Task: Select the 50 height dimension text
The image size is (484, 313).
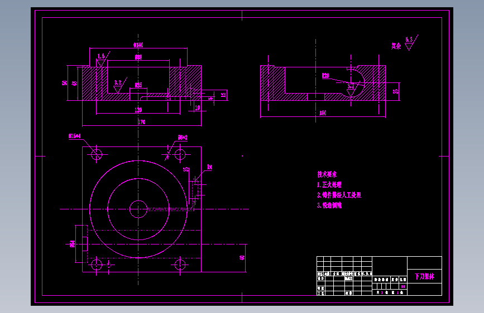Action: [65, 83]
